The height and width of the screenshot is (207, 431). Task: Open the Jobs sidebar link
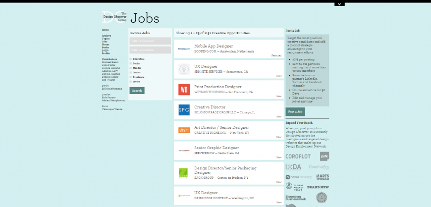point(105,42)
